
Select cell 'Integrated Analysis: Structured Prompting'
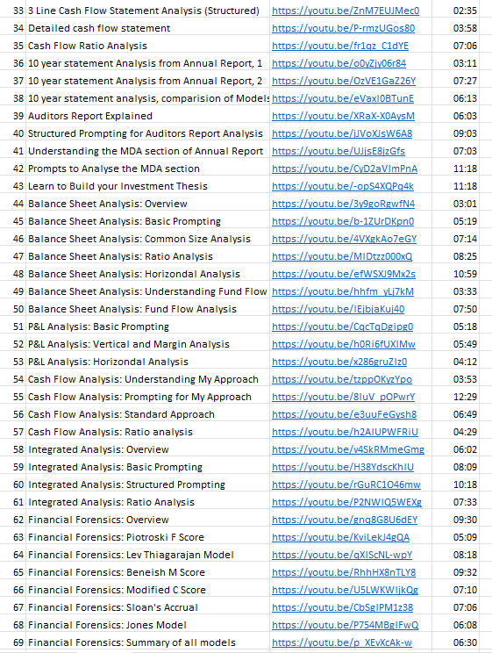(147, 484)
